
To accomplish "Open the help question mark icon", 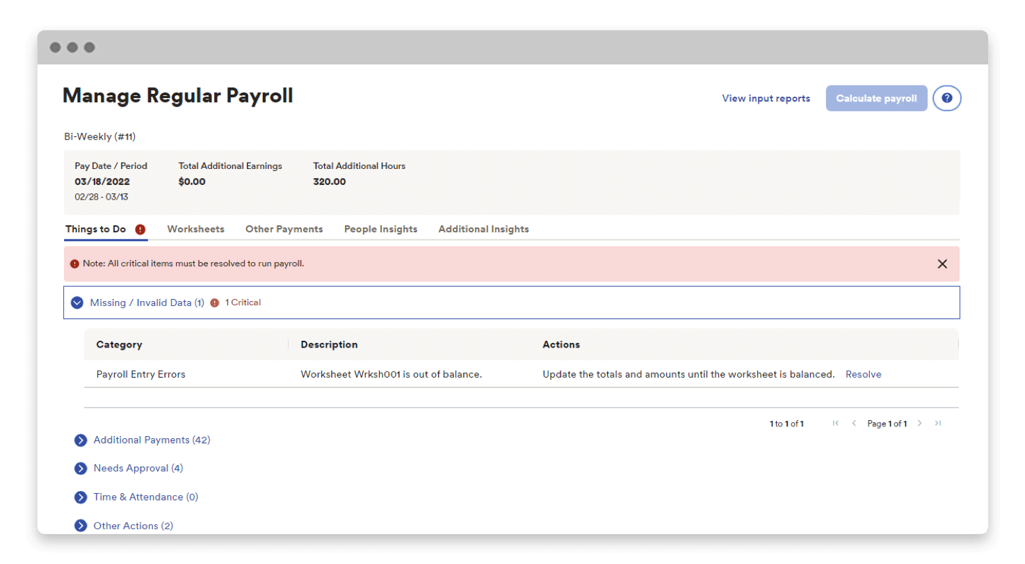I will 946,98.
